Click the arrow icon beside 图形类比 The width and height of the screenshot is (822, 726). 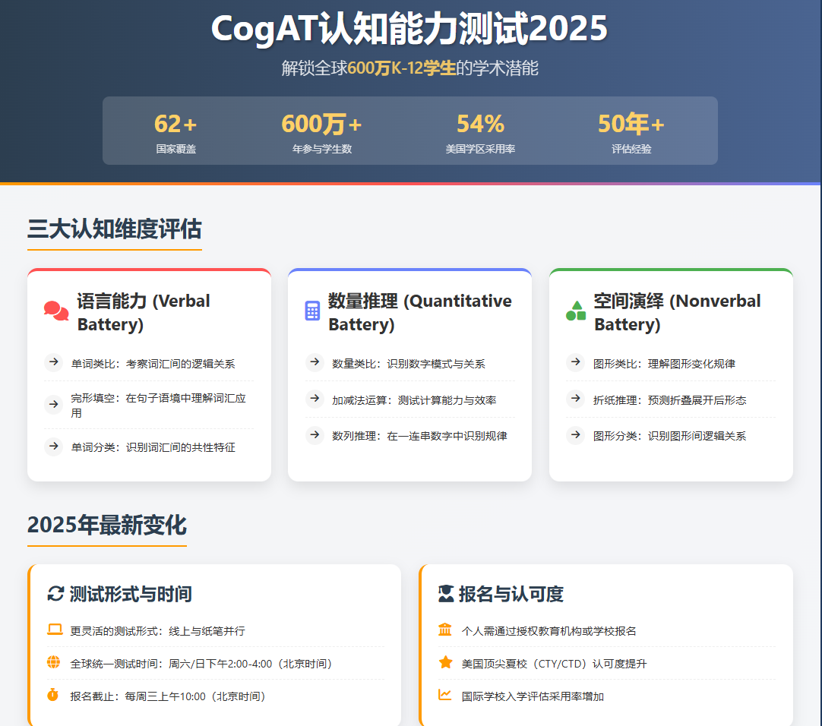tap(576, 361)
